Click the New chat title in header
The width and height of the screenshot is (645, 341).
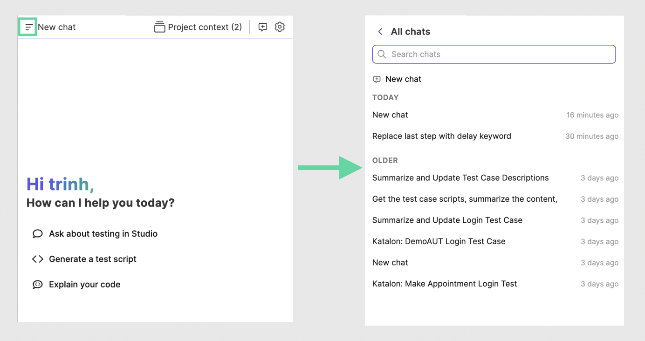click(57, 27)
